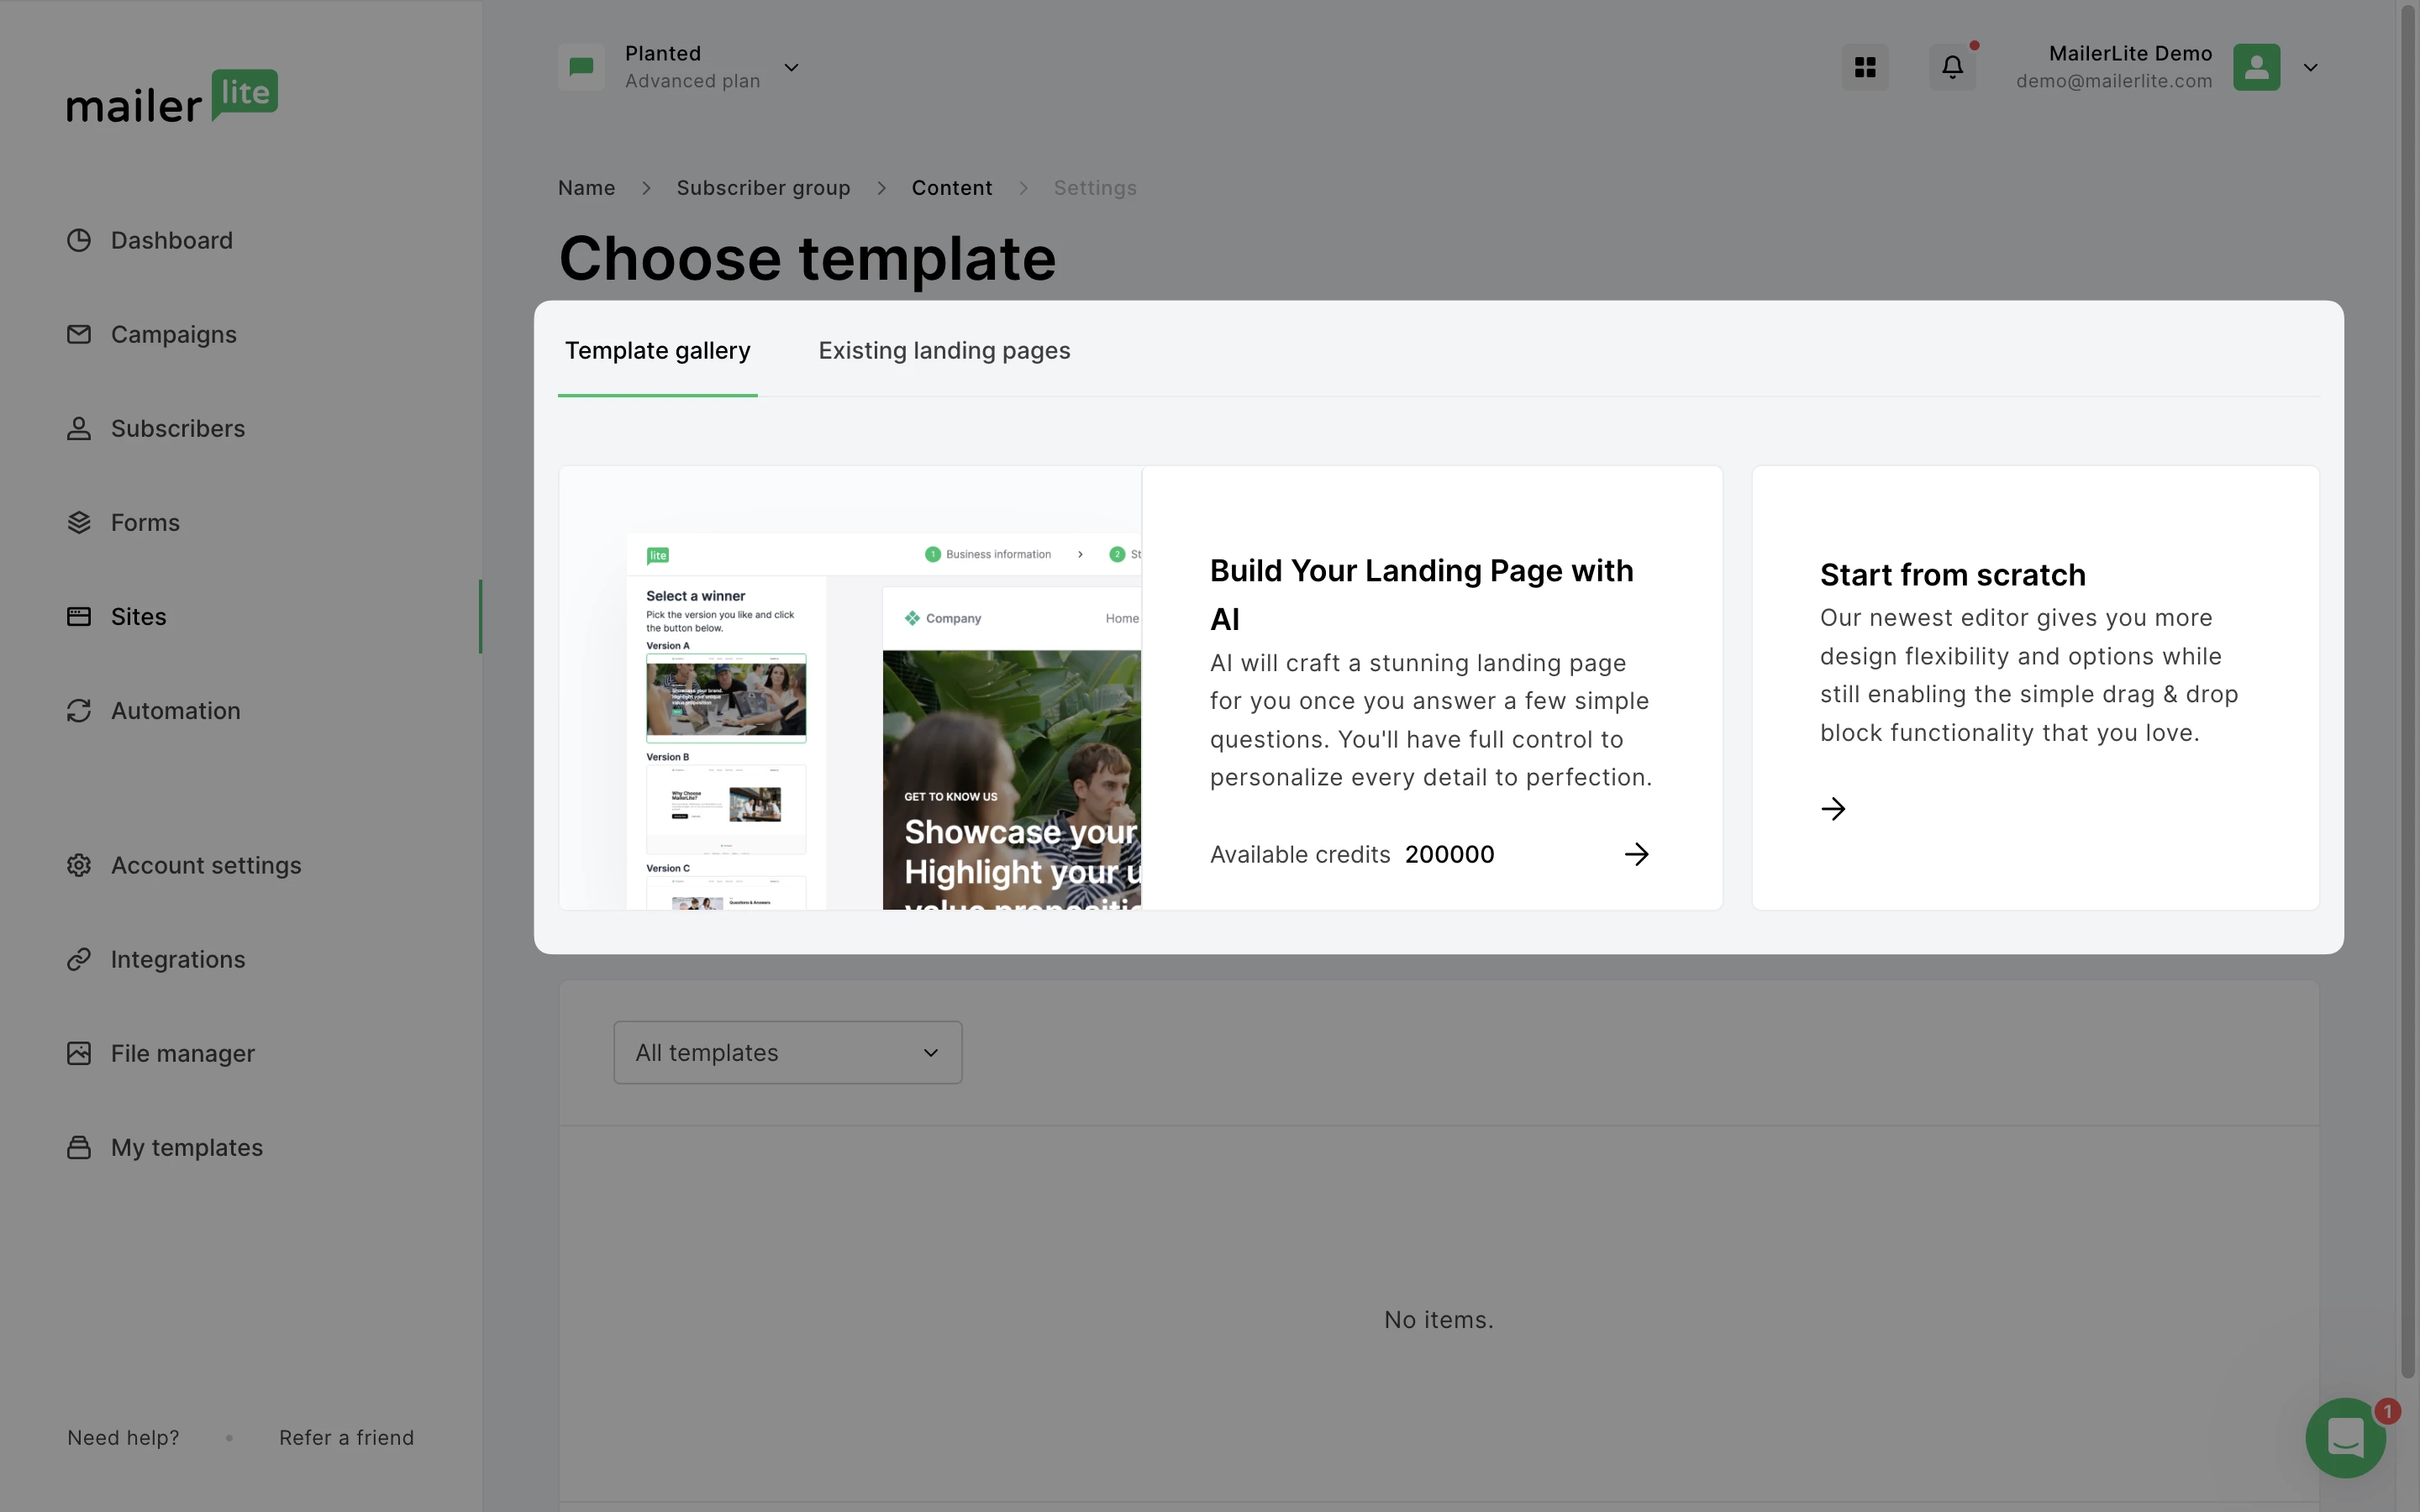The width and height of the screenshot is (2420, 1512).
Task: Open the All templates dropdown
Action: (x=787, y=1052)
